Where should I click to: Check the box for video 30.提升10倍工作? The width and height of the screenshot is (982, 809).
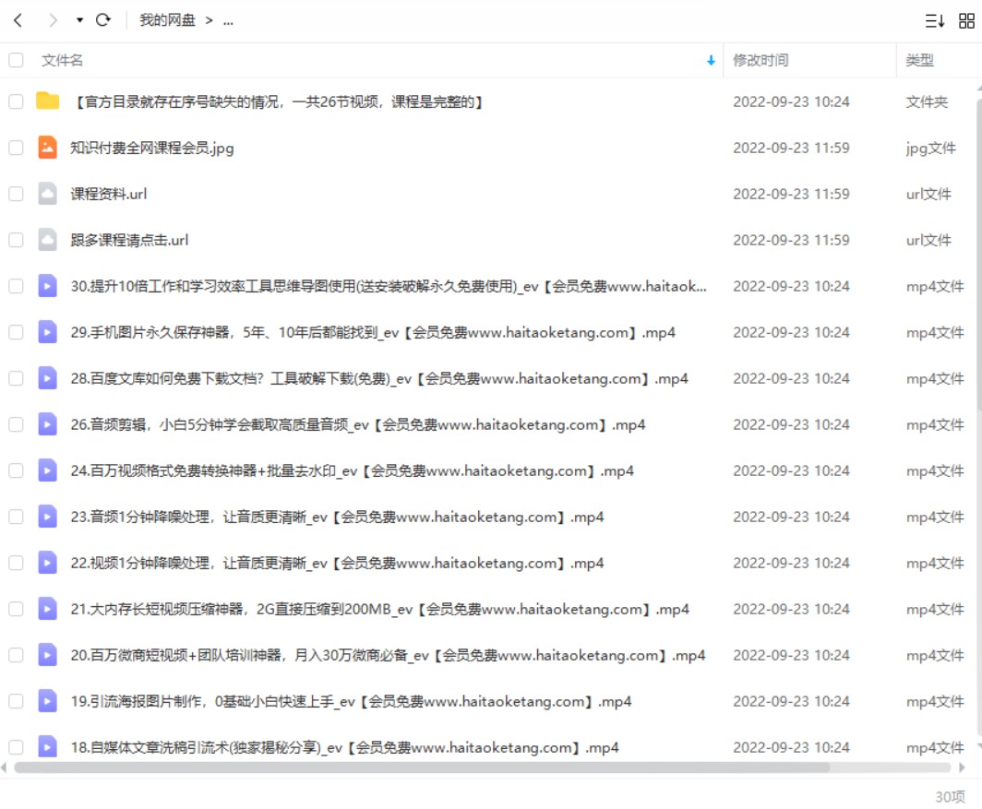(16, 286)
